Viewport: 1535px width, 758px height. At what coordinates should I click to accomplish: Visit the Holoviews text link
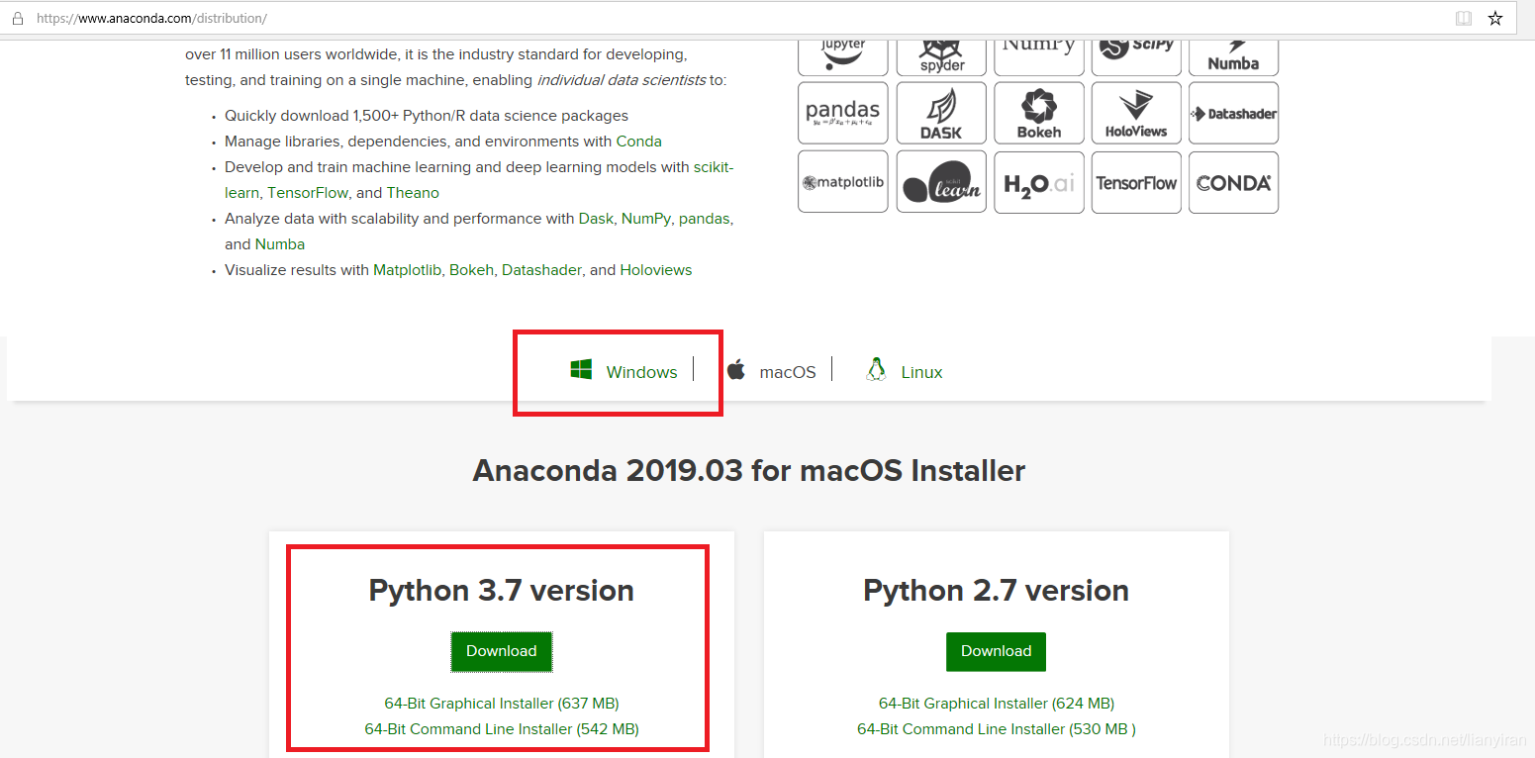tap(656, 270)
